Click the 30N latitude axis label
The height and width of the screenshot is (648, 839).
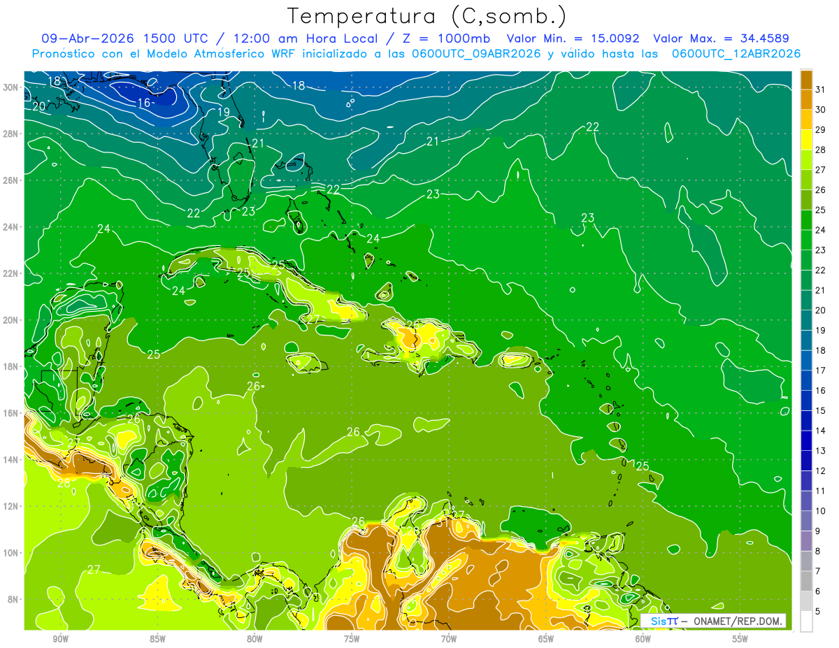pos(10,87)
